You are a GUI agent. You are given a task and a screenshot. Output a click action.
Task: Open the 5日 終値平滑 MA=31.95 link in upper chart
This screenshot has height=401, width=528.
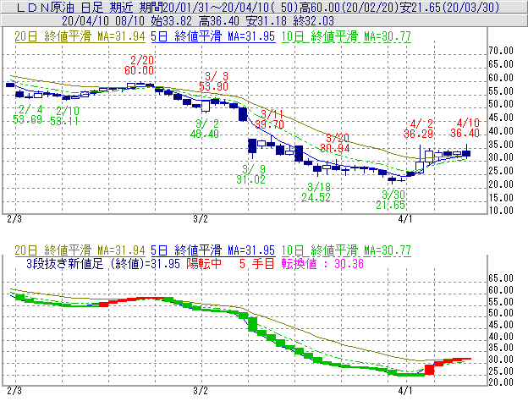click(213, 36)
